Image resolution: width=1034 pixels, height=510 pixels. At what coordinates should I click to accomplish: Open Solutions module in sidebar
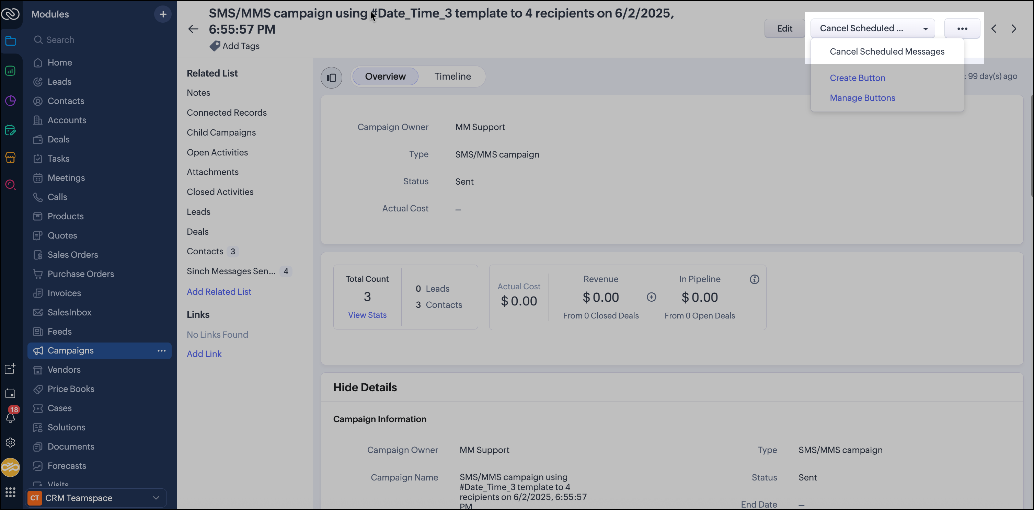(x=66, y=428)
